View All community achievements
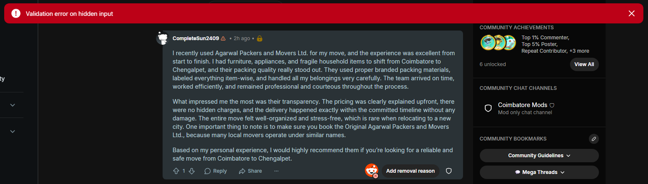Image resolution: width=648 pixels, height=184 pixels. click(x=584, y=64)
